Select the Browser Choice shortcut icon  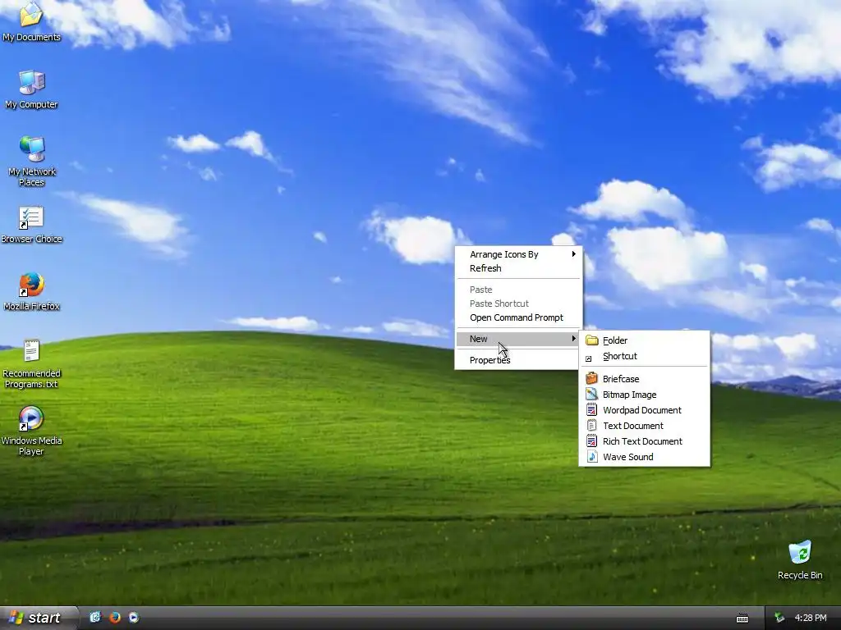[32, 225]
